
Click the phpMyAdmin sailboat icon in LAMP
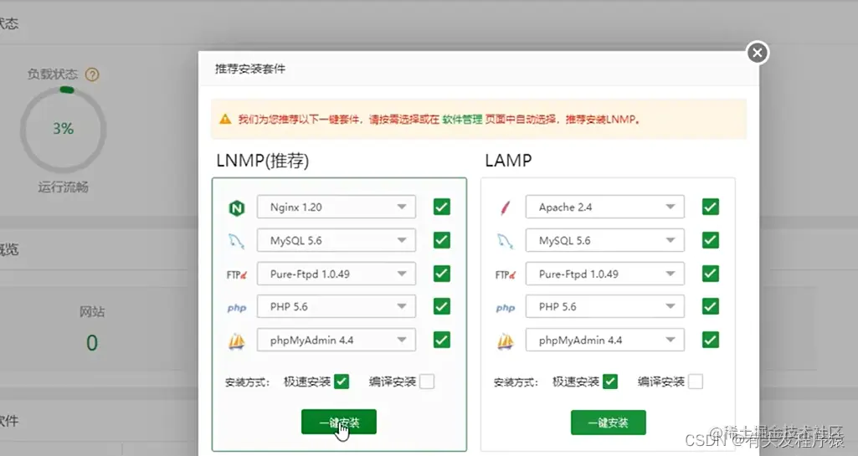click(505, 341)
